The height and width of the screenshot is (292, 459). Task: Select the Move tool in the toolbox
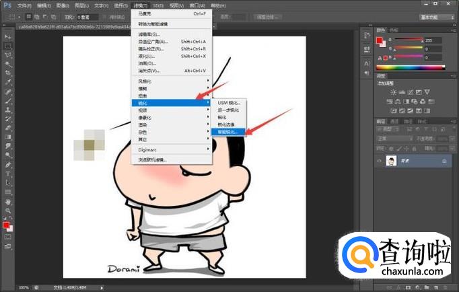[x=8, y=36]
